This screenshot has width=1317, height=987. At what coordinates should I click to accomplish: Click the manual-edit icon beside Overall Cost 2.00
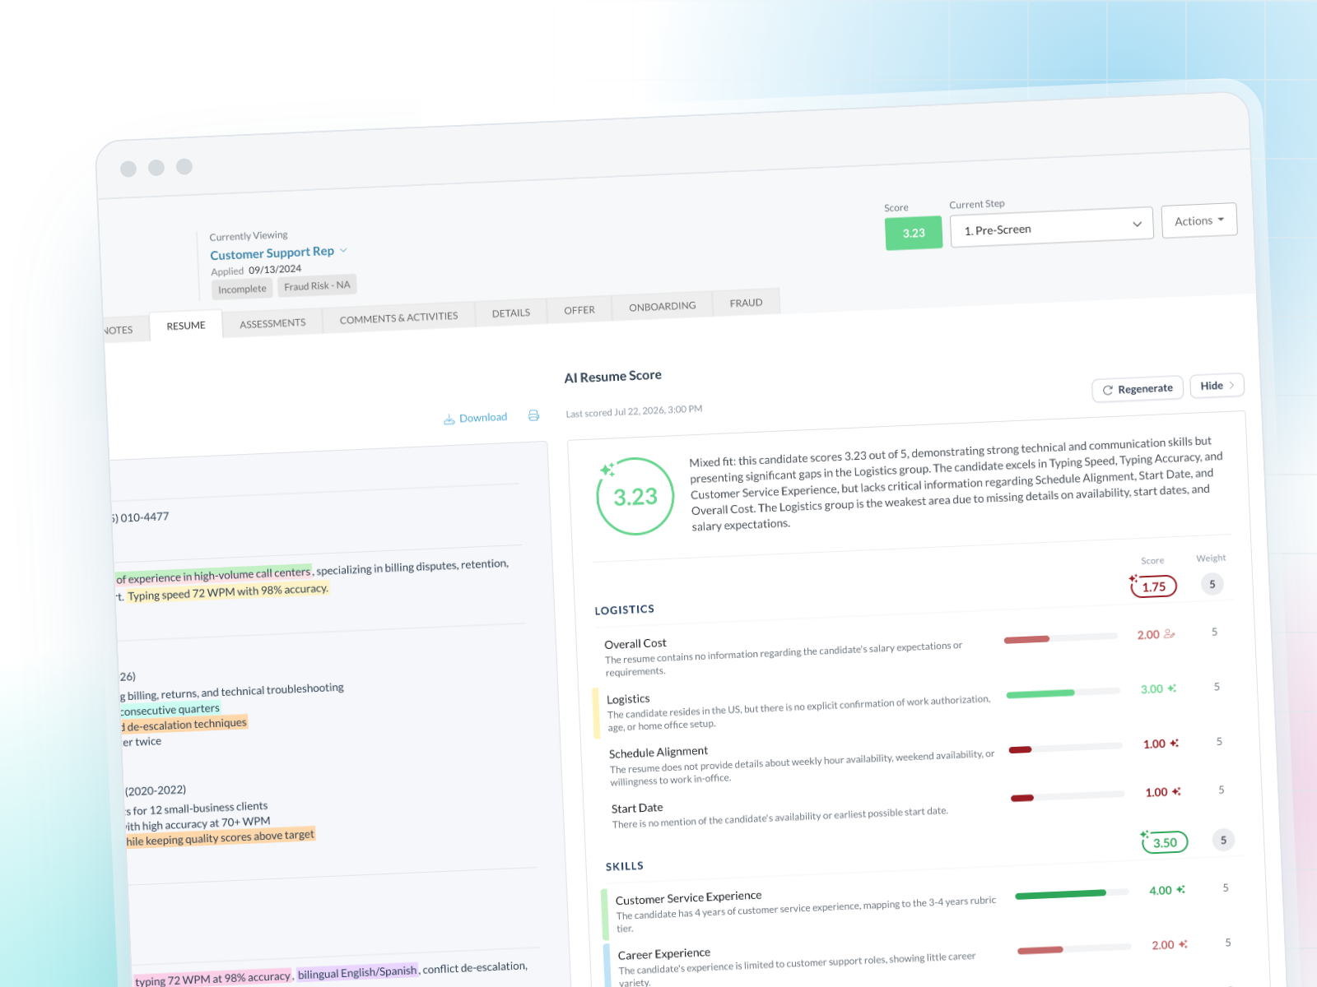1170,634
